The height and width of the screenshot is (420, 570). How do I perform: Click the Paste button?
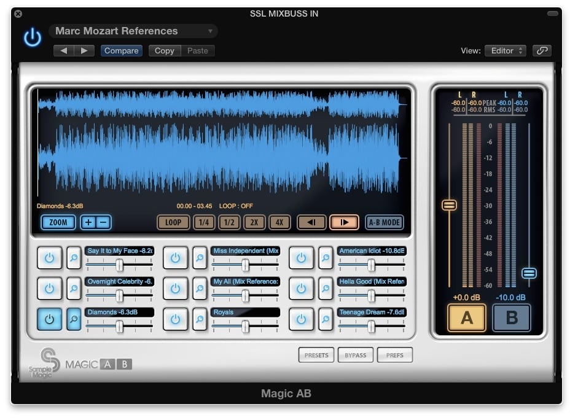click(x=197, y=51)
